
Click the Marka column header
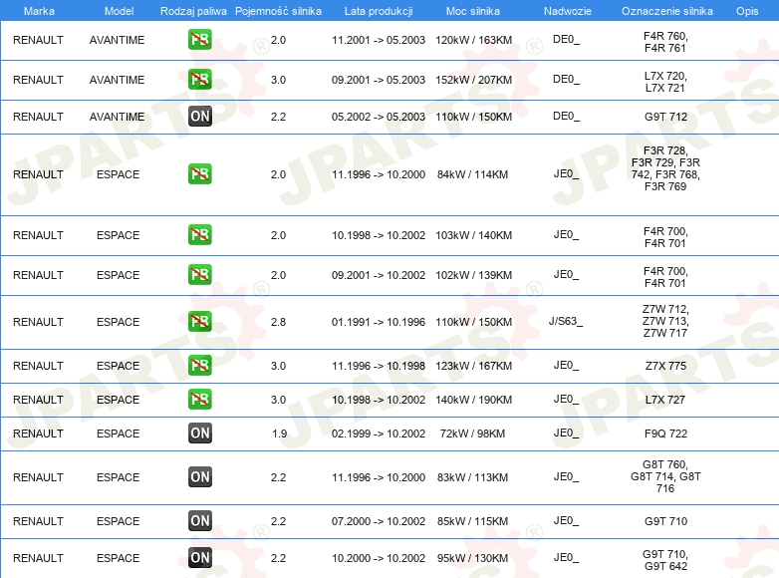(x=39, y=11)
